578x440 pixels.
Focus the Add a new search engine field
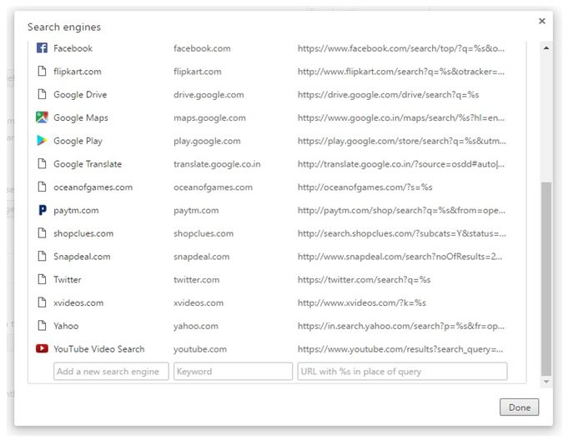pyautogui.click(x=111, y=371)
